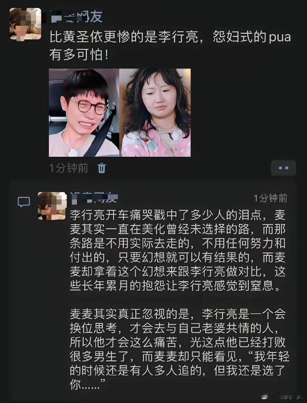The height and width of the screenshot is (403, 307).
Task: Open the two-dot more options button
Action: coord(283,168)
